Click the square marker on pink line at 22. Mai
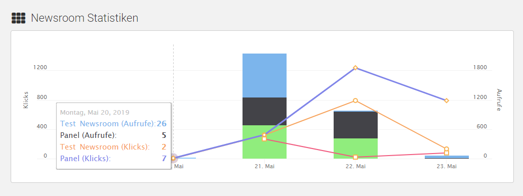The image size is (523, 196). [x=355, y=157]
